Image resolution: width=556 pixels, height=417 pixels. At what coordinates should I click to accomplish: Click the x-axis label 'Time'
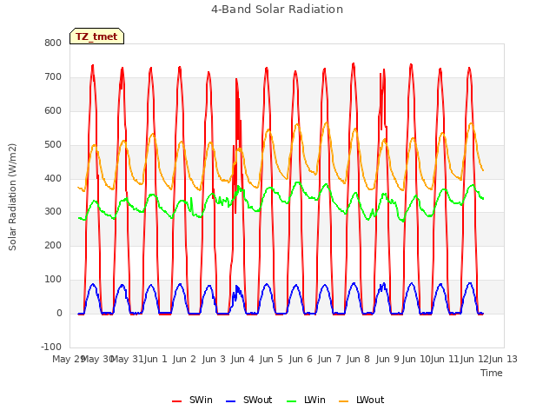pos(492,373)
